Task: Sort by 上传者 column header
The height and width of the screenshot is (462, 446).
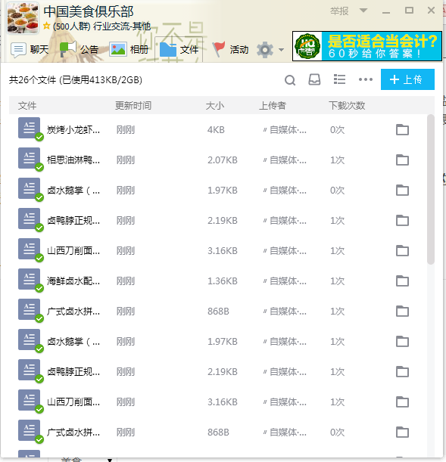Action: (x=273, y=106)
